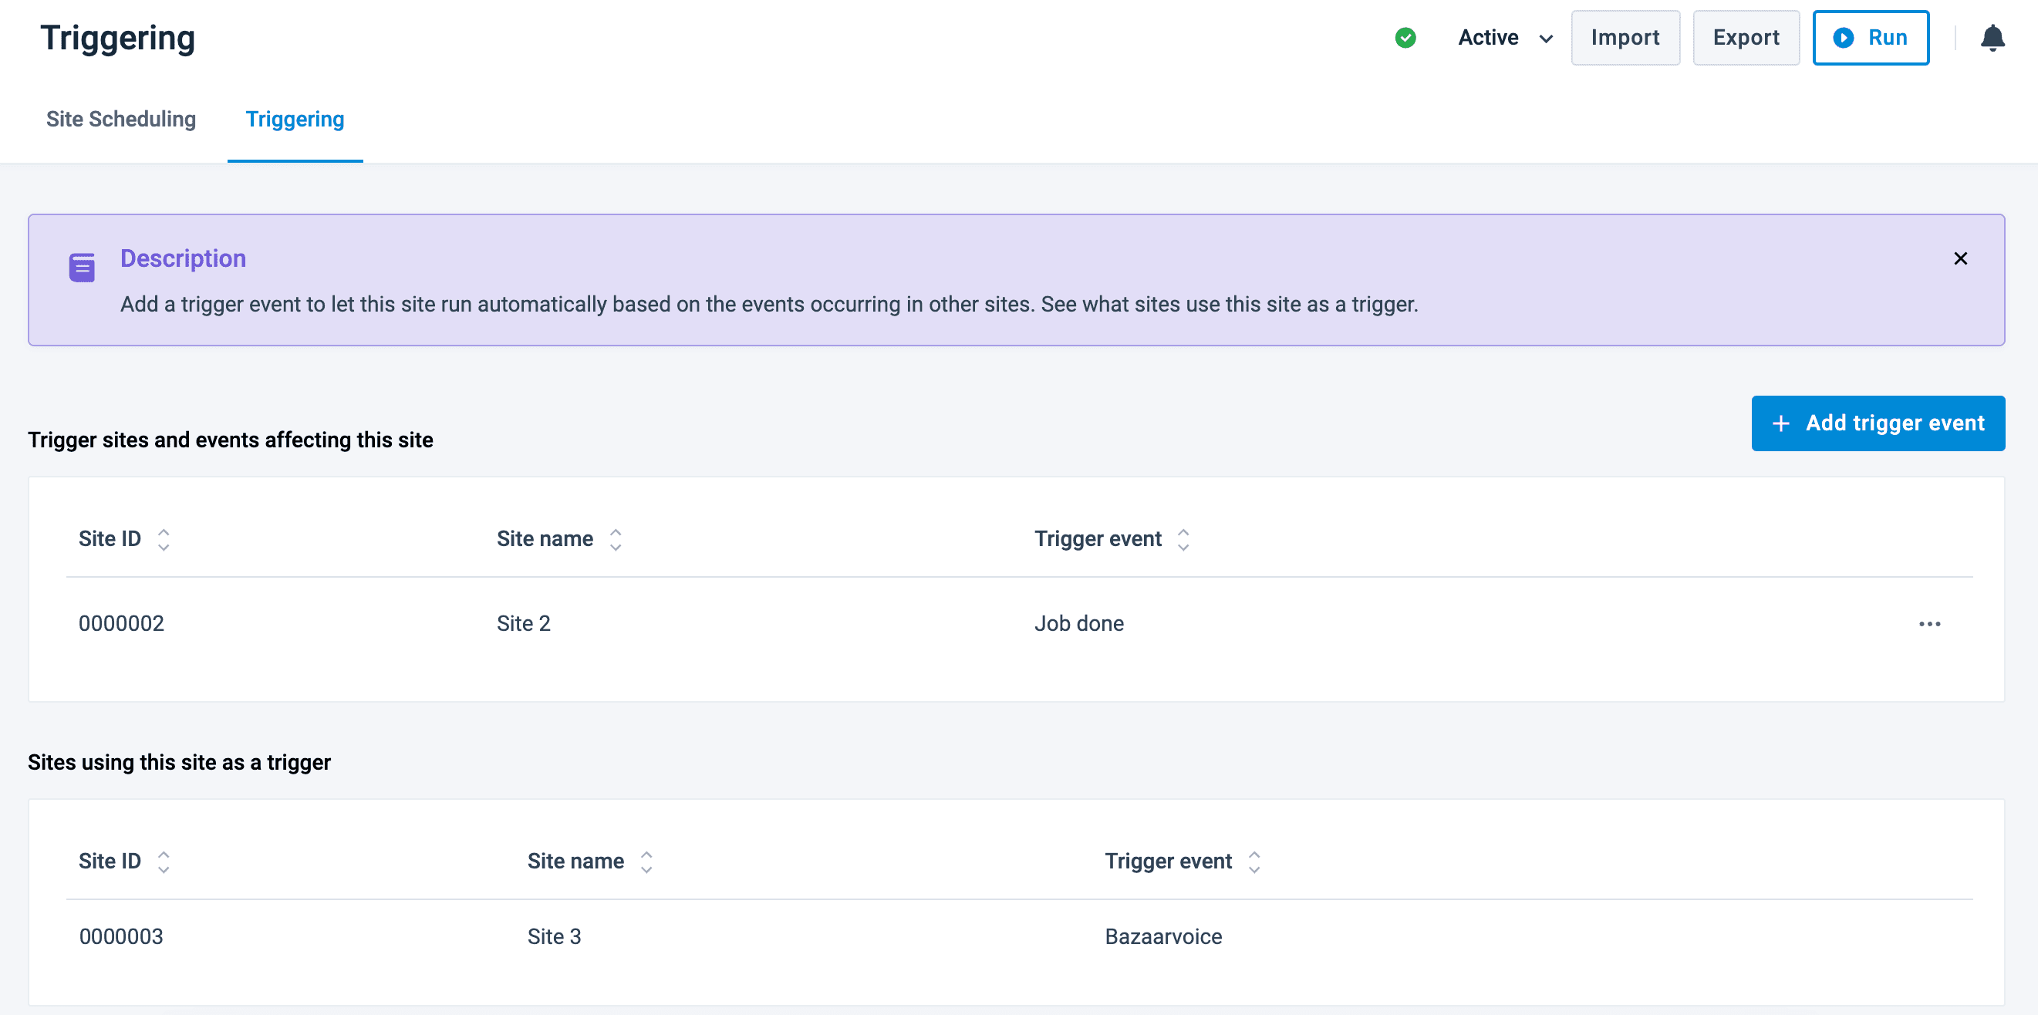Dismiss the Description banner

pos(1959,258)
